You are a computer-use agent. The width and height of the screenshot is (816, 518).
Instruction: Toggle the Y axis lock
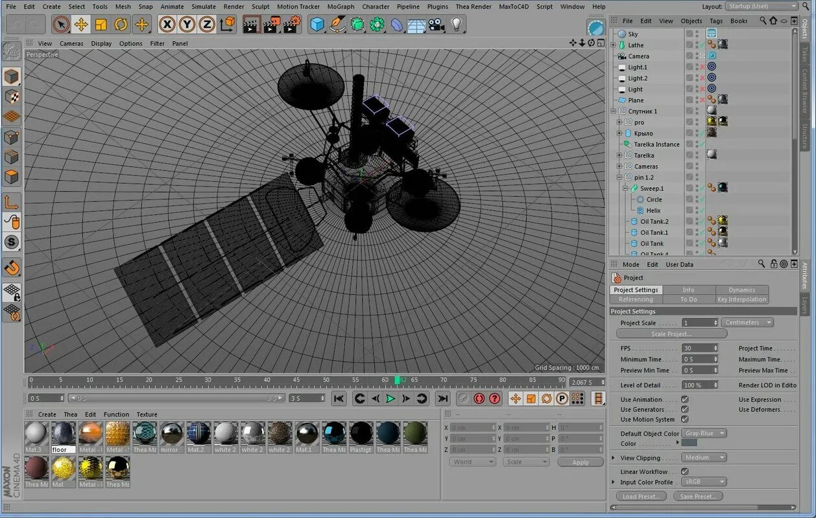point(187,25)
